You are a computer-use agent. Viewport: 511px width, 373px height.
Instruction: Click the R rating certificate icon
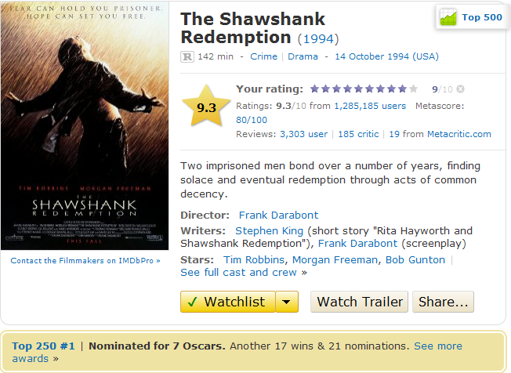(187, 56)
